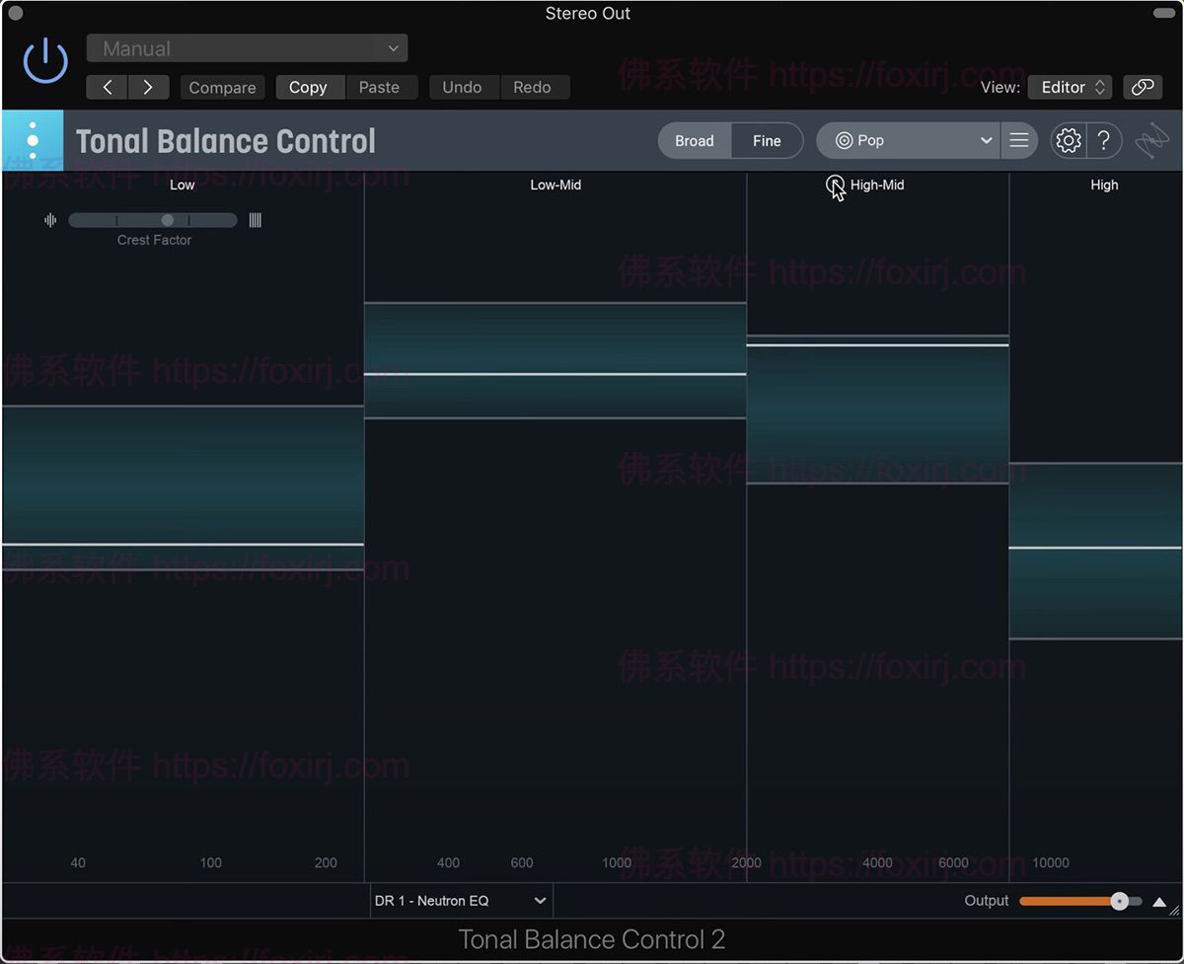
Task: Click the bars icon right of Crest Factor slider
Action: (x=255, y=220)
